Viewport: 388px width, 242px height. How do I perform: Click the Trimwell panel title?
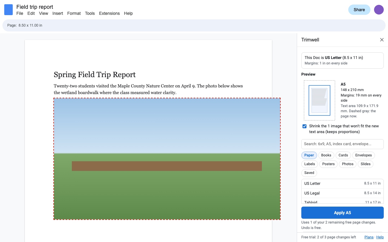pos(310,40)
